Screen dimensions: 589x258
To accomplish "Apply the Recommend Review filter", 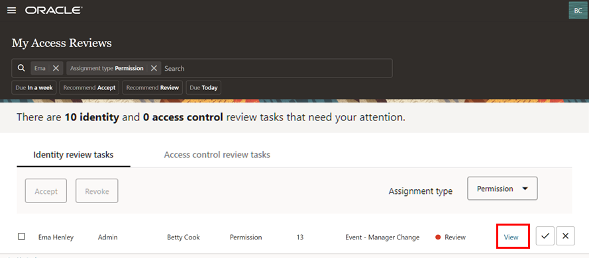I will pos(152,88).
